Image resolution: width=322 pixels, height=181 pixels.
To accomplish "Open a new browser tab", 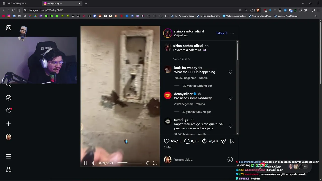I will tap(86, 3).
